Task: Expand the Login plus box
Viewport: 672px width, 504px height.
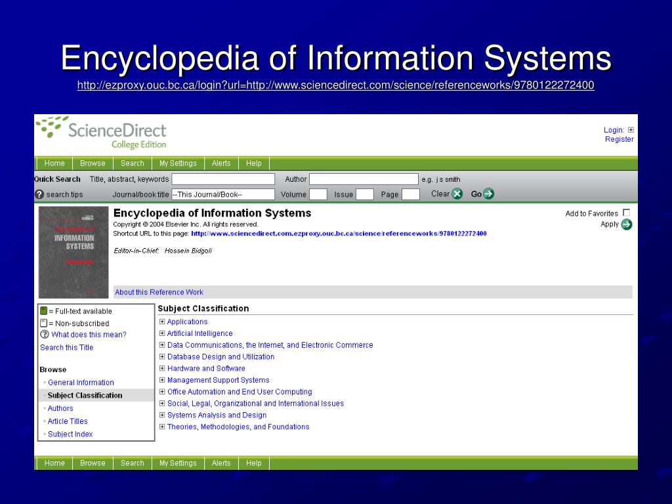Action: tap(631, 130)
